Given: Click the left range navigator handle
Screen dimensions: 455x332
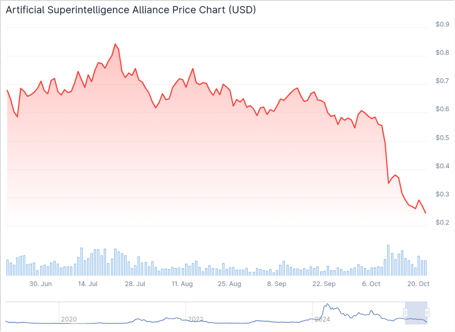Looking at the screenshot, I should [x=405, y=312].
